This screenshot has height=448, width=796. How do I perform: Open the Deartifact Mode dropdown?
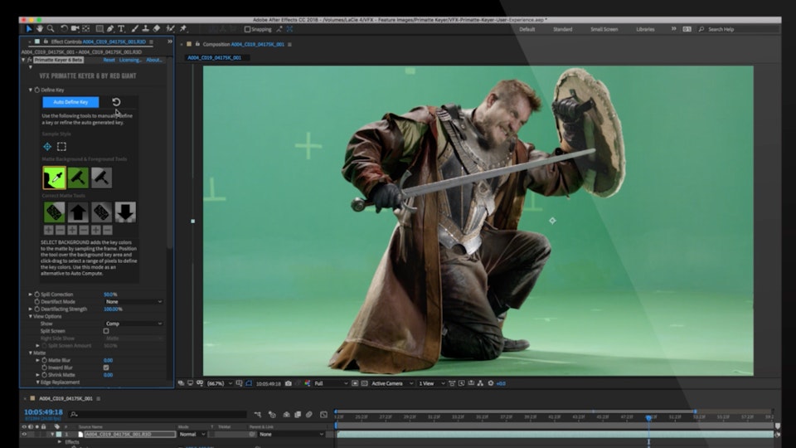133,302
